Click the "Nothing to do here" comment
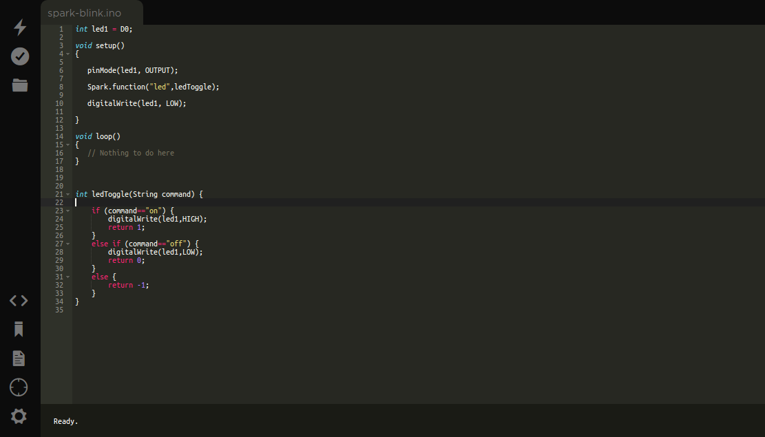This screenshot has height=437, width=765. tap(136, 153)
